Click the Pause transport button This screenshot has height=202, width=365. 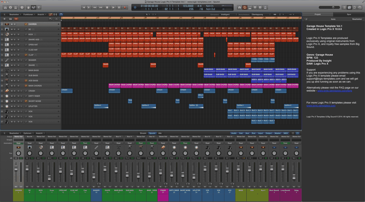[119, 8]
